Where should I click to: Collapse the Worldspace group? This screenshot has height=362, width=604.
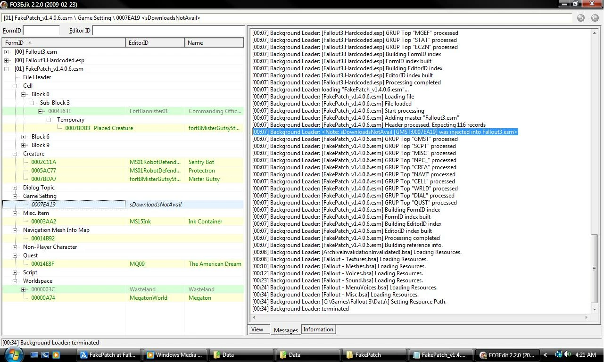[15, 281]
